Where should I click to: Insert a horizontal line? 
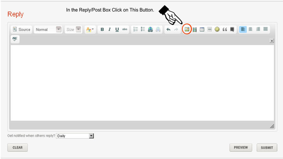coord(209,29)
